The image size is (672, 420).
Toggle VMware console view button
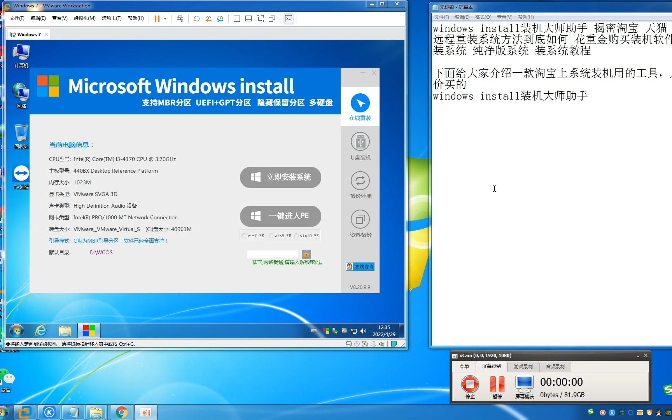tap(289, 19)
